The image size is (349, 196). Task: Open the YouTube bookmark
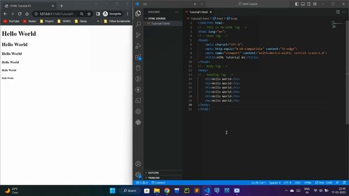click(x=11, y=21)
